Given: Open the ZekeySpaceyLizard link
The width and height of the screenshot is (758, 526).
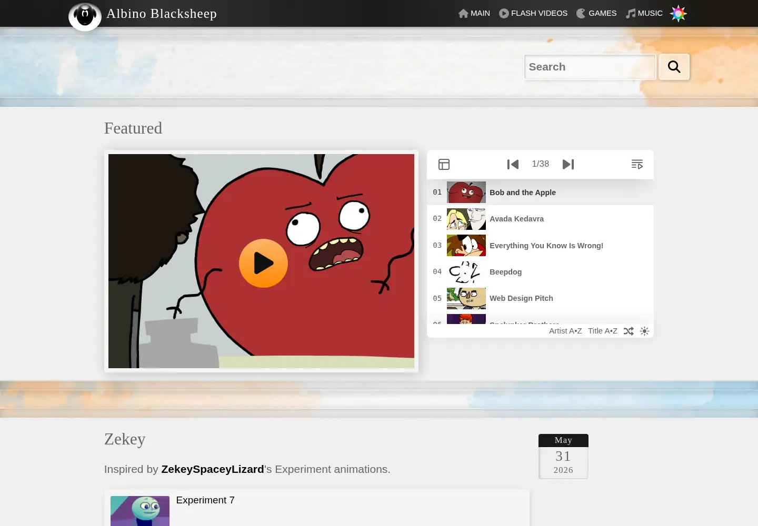Looking at the screenshot, I should click(213, 469).
